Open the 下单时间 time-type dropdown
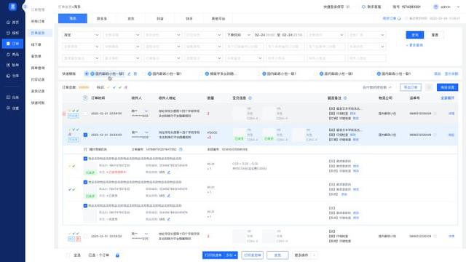466x262 pixels. (238, 35)
